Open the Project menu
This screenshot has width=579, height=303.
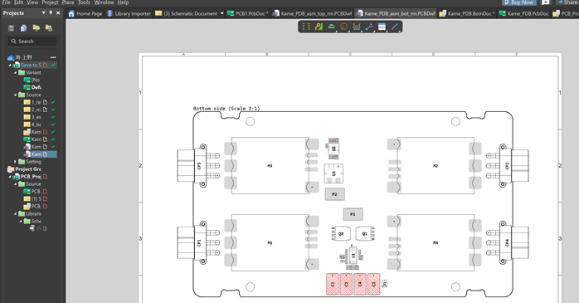[x=50, y=2]
